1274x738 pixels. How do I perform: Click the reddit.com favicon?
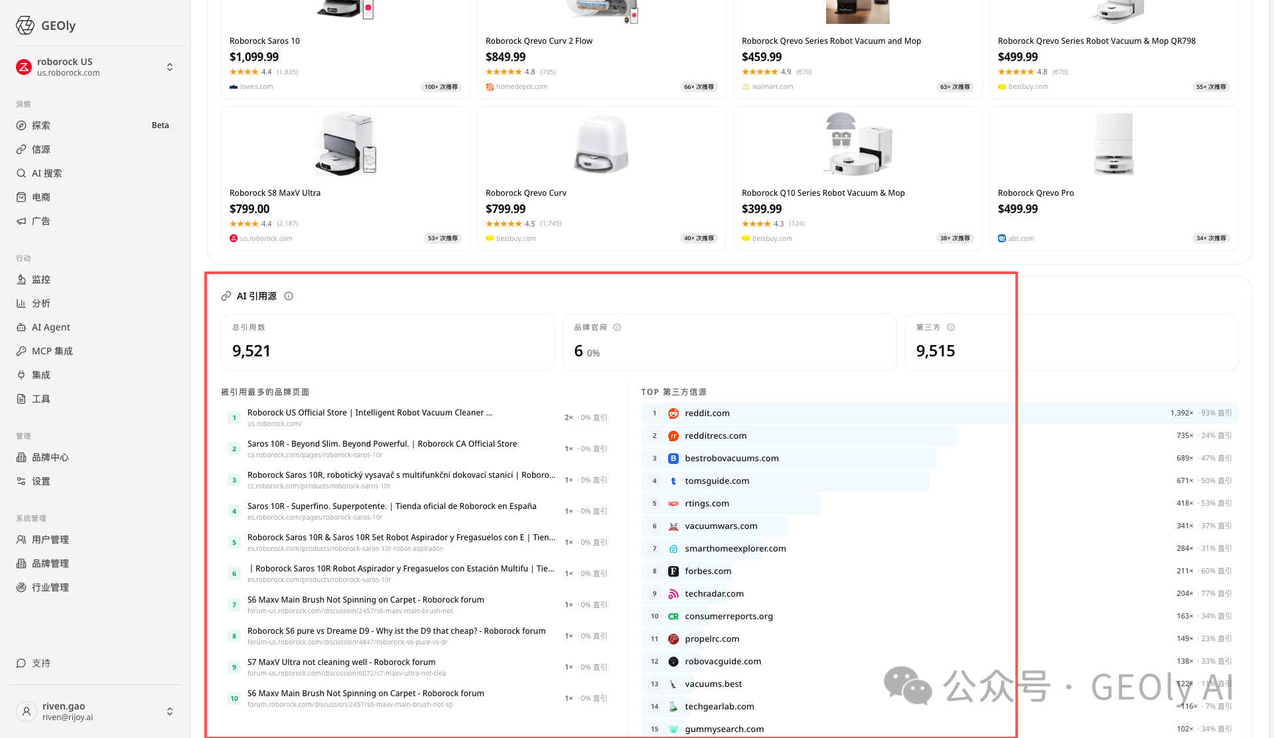point(673,413)
